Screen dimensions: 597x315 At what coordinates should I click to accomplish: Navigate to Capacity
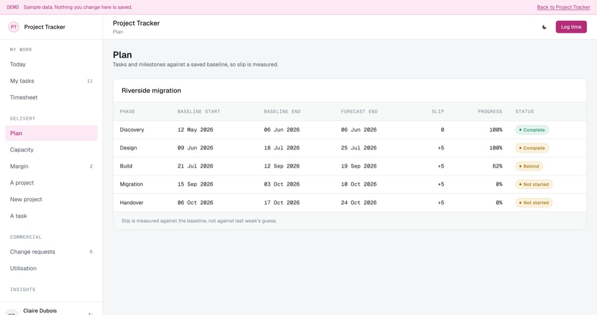point(51,150)
